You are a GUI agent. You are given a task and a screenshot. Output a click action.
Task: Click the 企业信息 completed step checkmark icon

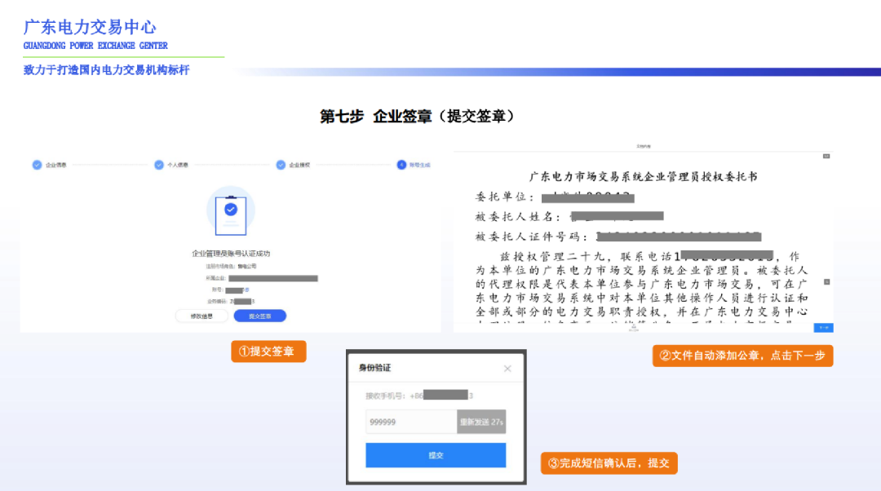(x=35, y=165)
